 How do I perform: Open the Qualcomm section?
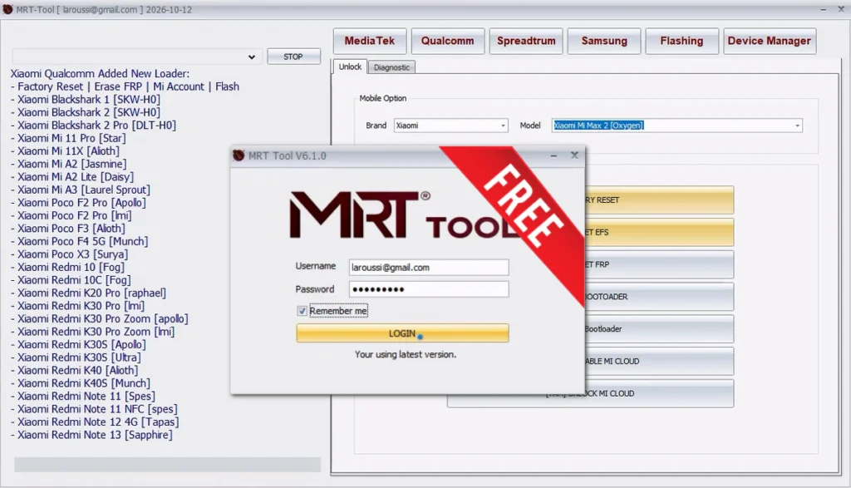(447, 41)
